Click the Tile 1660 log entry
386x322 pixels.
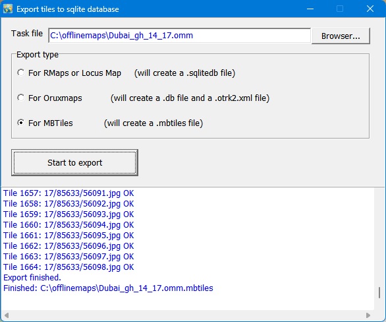69,225
